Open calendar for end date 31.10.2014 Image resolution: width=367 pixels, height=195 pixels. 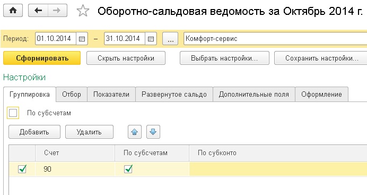pos(151,39)
